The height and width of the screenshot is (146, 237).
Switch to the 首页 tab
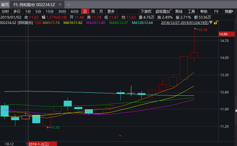coord(5,5)
